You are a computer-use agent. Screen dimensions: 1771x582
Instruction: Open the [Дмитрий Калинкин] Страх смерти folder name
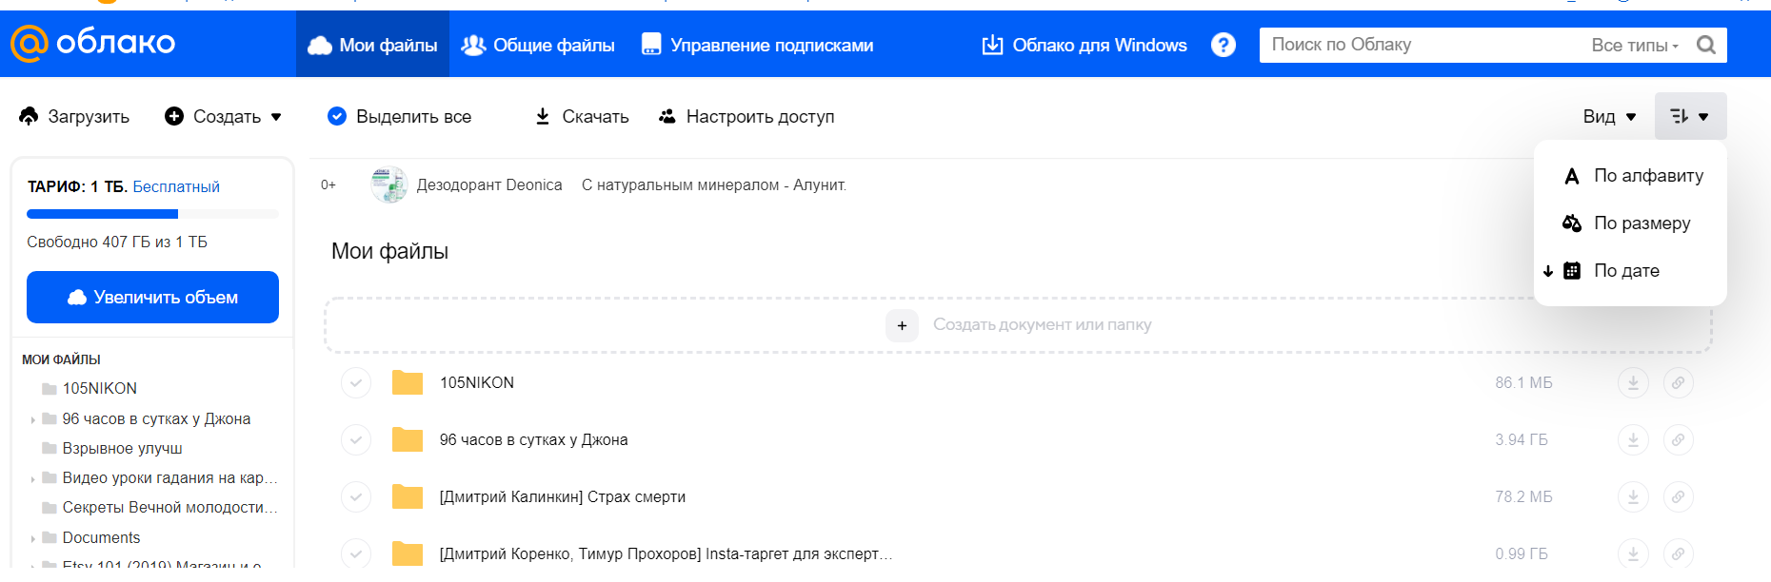(562, 496)
